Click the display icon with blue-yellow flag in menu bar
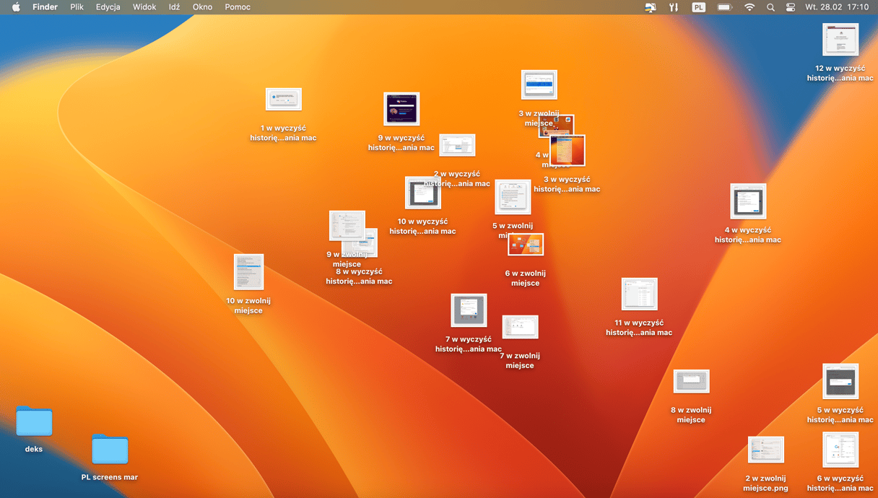This screenshot has width=878, height=498. coord(651,7)
